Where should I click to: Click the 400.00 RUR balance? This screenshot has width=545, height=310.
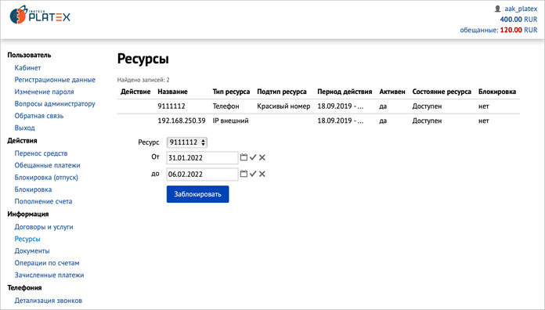coord(518,20)
